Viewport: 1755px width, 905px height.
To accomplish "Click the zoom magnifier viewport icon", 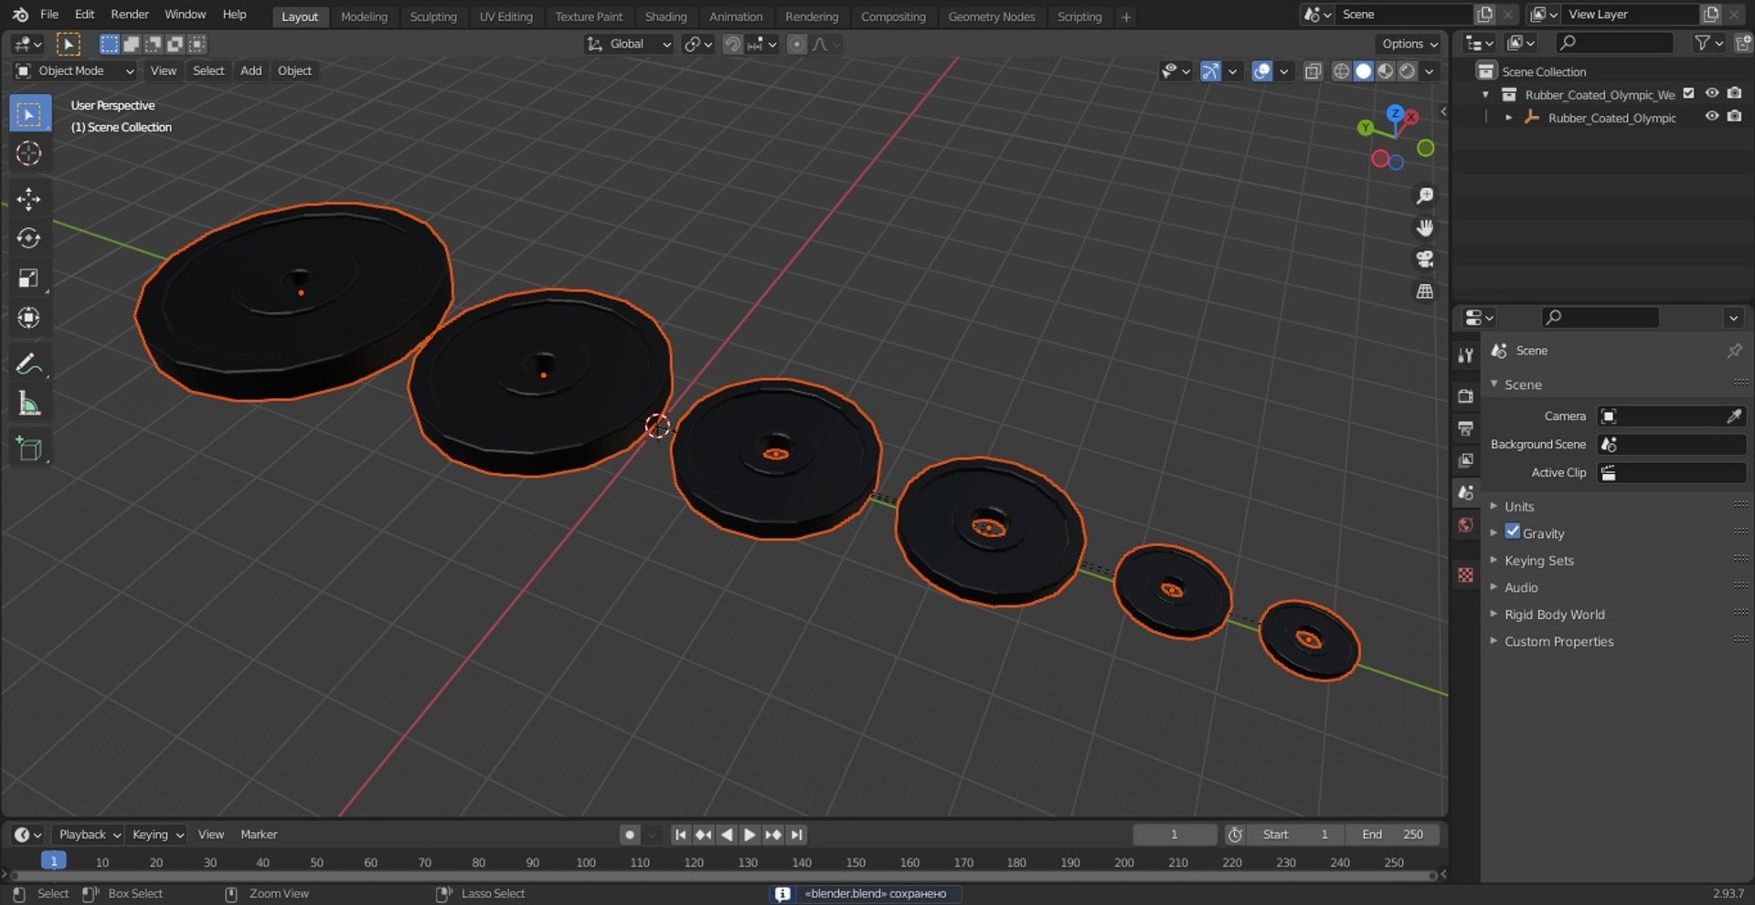I will [x=1424, y=195].
